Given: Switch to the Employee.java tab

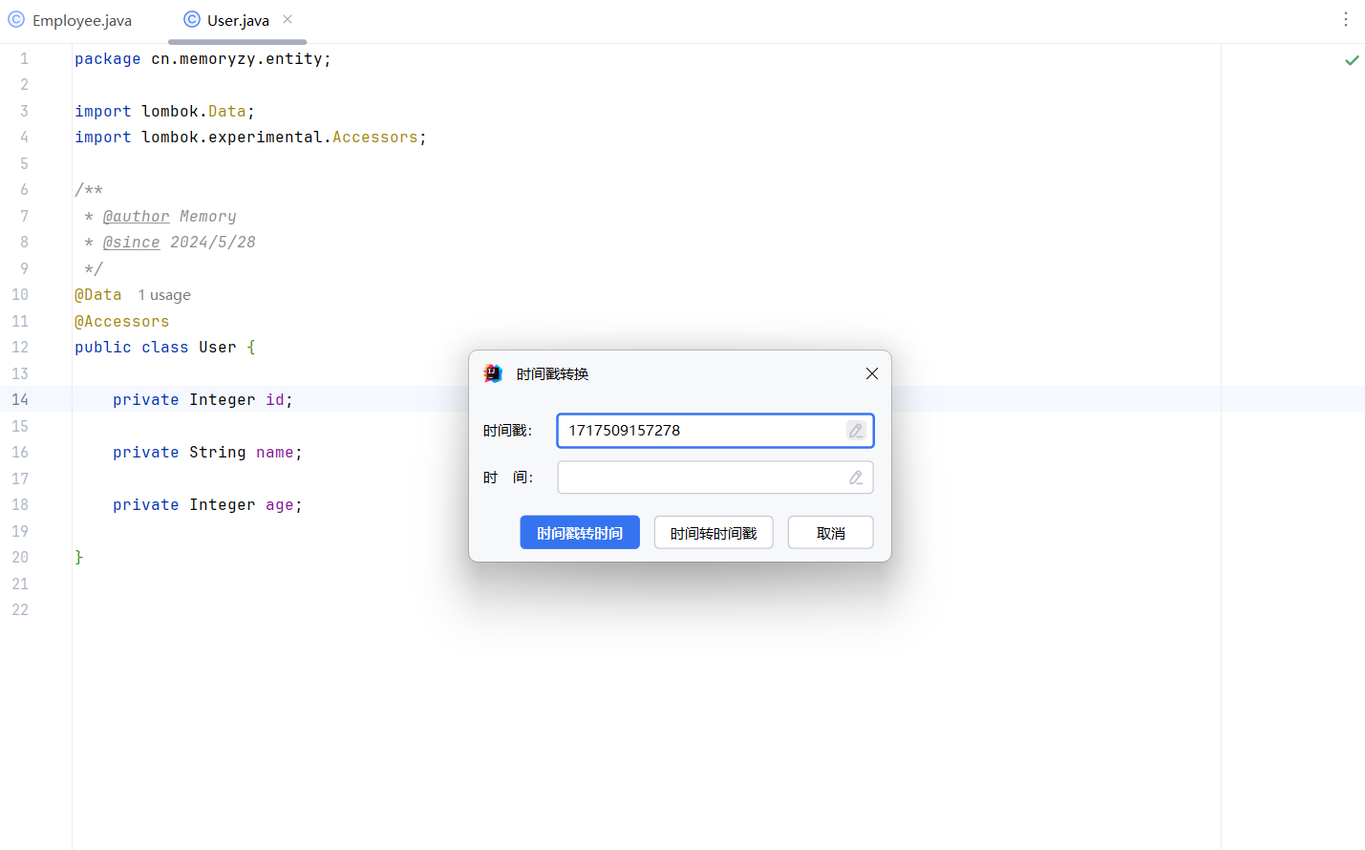Looking at the screenshot, I should point(81,21).
